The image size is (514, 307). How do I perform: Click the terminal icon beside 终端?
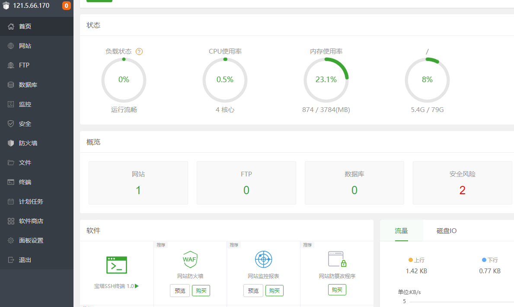(x=11, y=182)
